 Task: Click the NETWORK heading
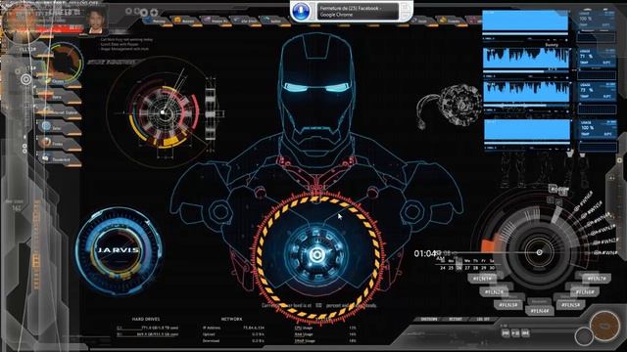(x=231, y=320)
